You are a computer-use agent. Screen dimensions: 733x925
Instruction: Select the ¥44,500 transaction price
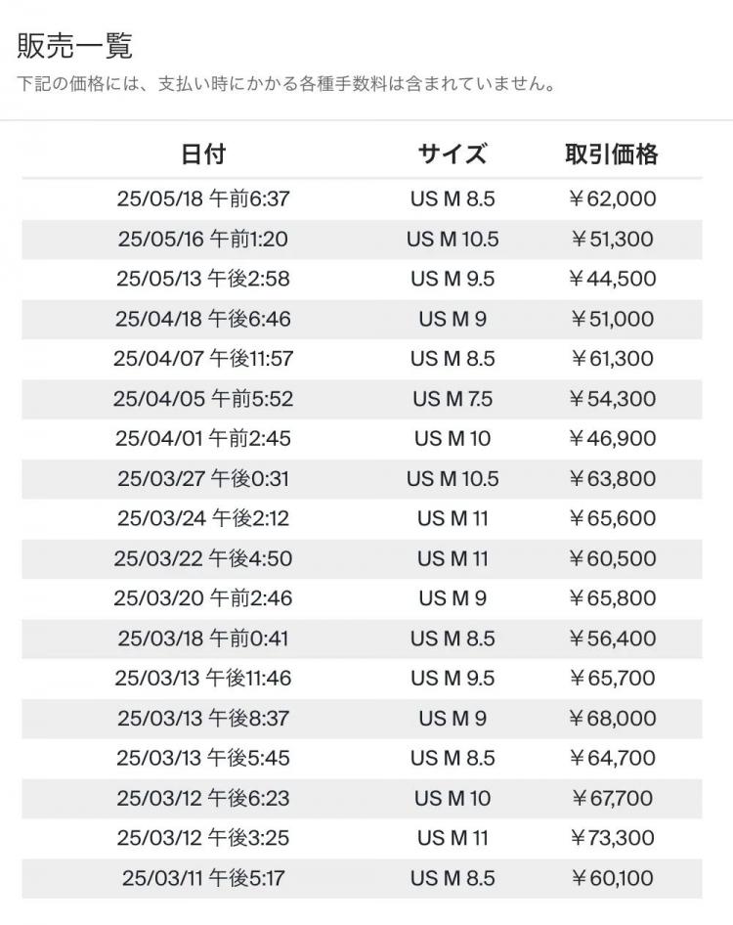(612, 279)
